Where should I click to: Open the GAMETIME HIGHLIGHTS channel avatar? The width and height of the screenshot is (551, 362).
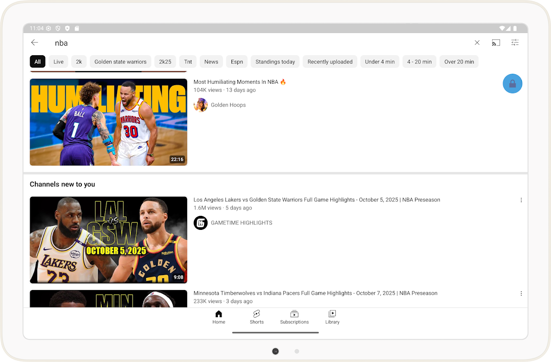click(201, 223)
